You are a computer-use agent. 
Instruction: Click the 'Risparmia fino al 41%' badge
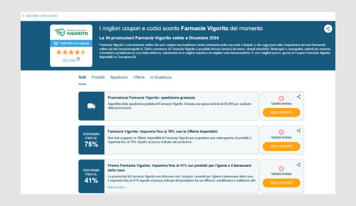pos(91,176)
